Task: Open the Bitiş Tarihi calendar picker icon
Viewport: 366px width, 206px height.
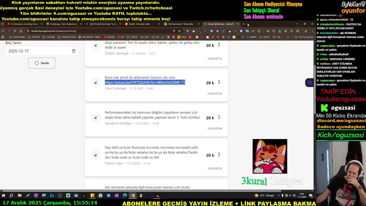Action: coord(73,51)
